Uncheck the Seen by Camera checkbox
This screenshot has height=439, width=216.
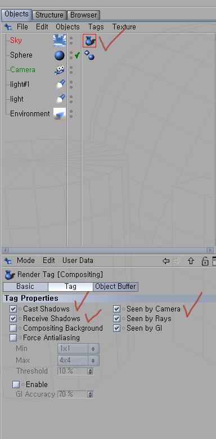click(x=116, y=309)
